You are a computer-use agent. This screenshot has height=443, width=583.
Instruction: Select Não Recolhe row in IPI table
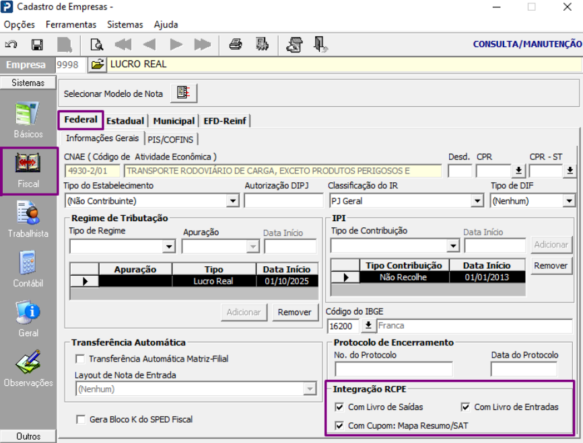[x=428, y=277]
